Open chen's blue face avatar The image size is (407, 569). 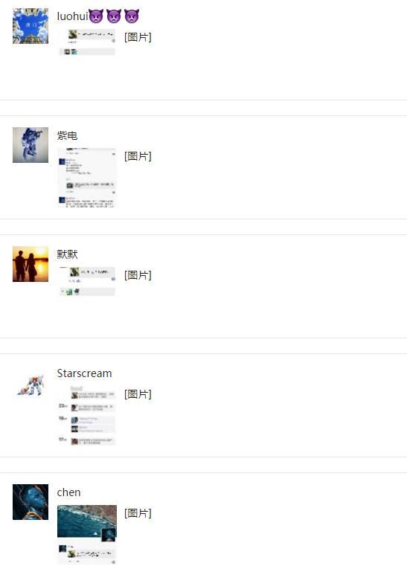click(x=31, y=502)
